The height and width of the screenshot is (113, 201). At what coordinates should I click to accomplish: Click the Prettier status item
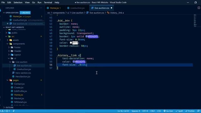pyautogui.click(x=190, y=111)
